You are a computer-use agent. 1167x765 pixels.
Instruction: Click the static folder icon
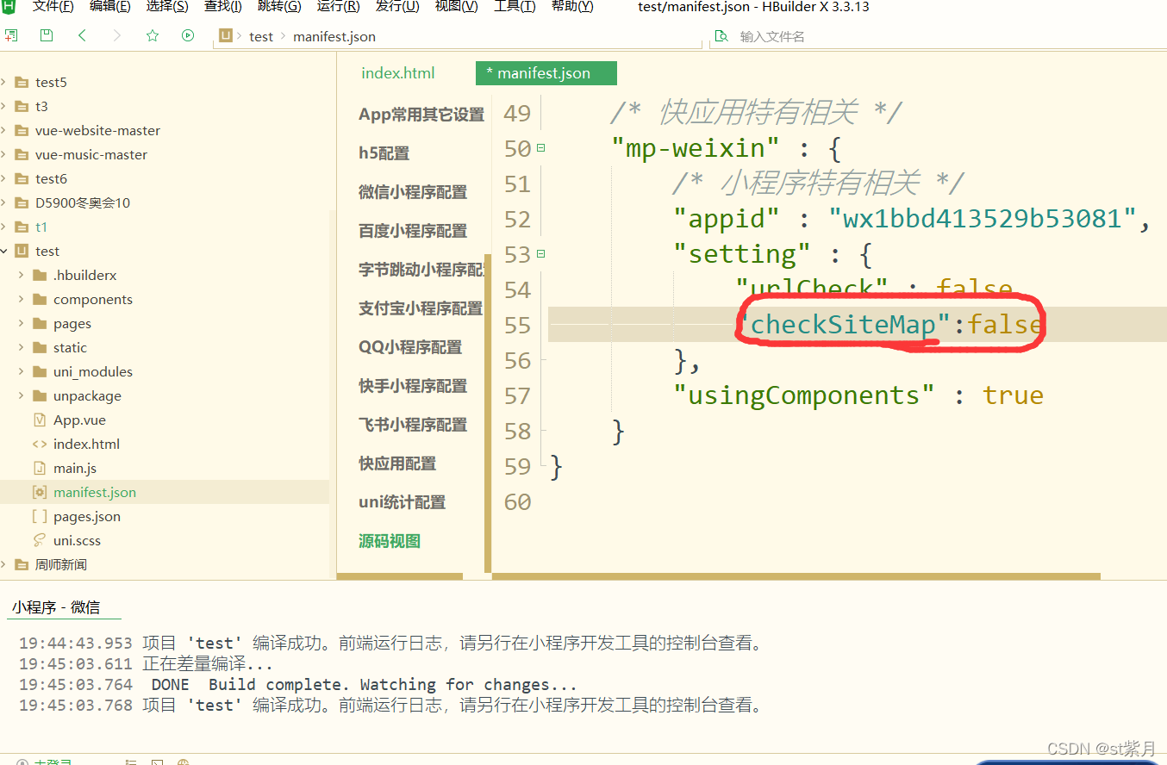(39, 347)
